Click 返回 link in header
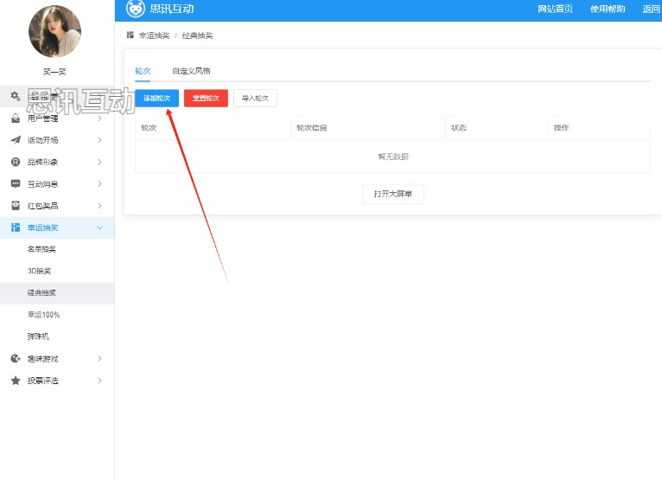 click(651, 9)
